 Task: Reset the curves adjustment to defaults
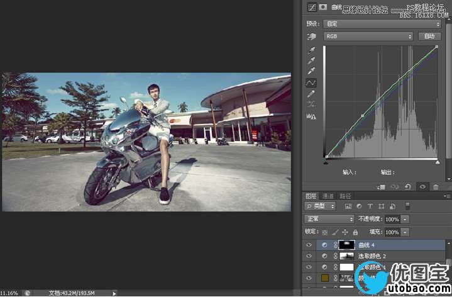(407, 187)
